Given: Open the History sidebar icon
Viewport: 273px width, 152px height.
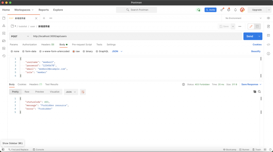Looking at the screenshot, I should pyautogui.click(x=4, y=56).
